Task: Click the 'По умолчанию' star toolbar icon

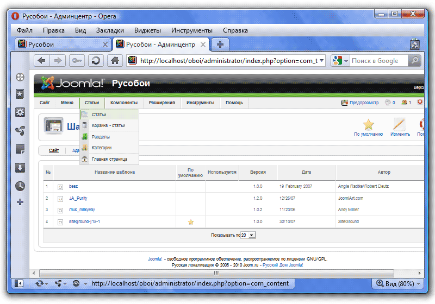Action: tap(368, 126)
